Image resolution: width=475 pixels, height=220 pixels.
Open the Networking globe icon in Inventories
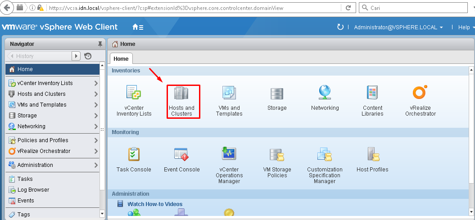(x=325, y=93)
